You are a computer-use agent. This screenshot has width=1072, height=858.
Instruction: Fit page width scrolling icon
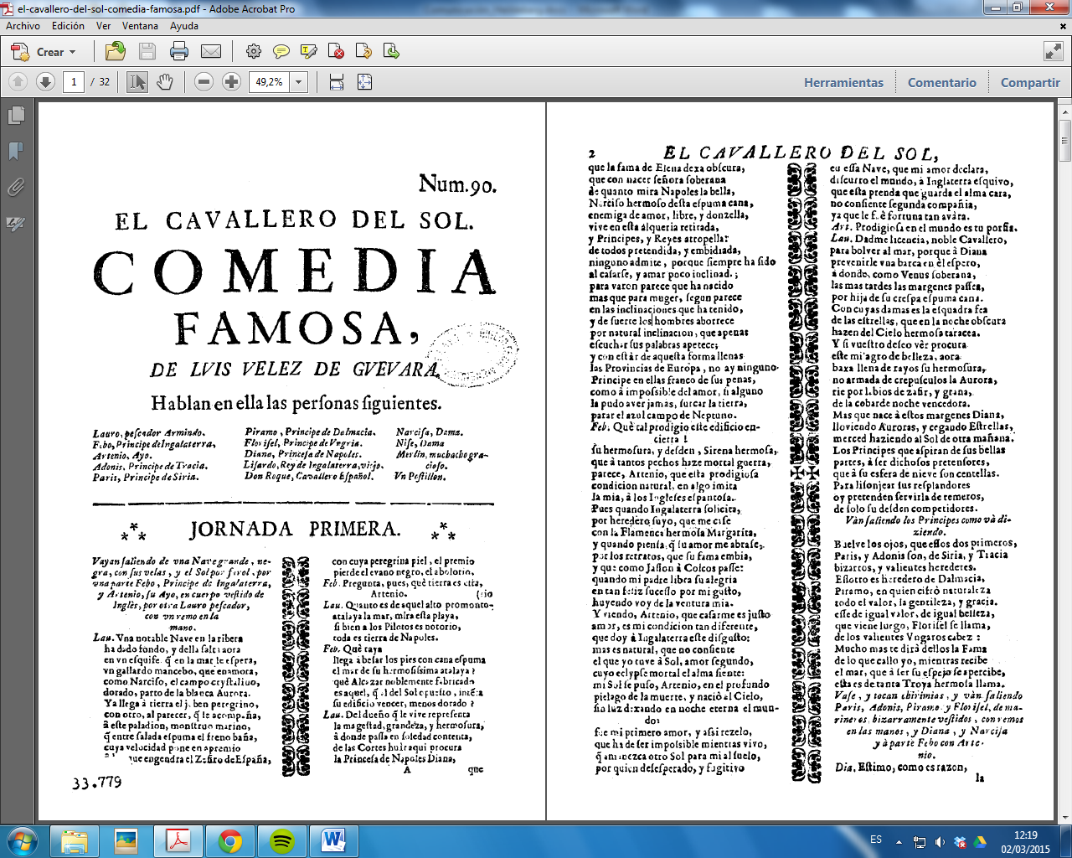(x=337, y=82)
